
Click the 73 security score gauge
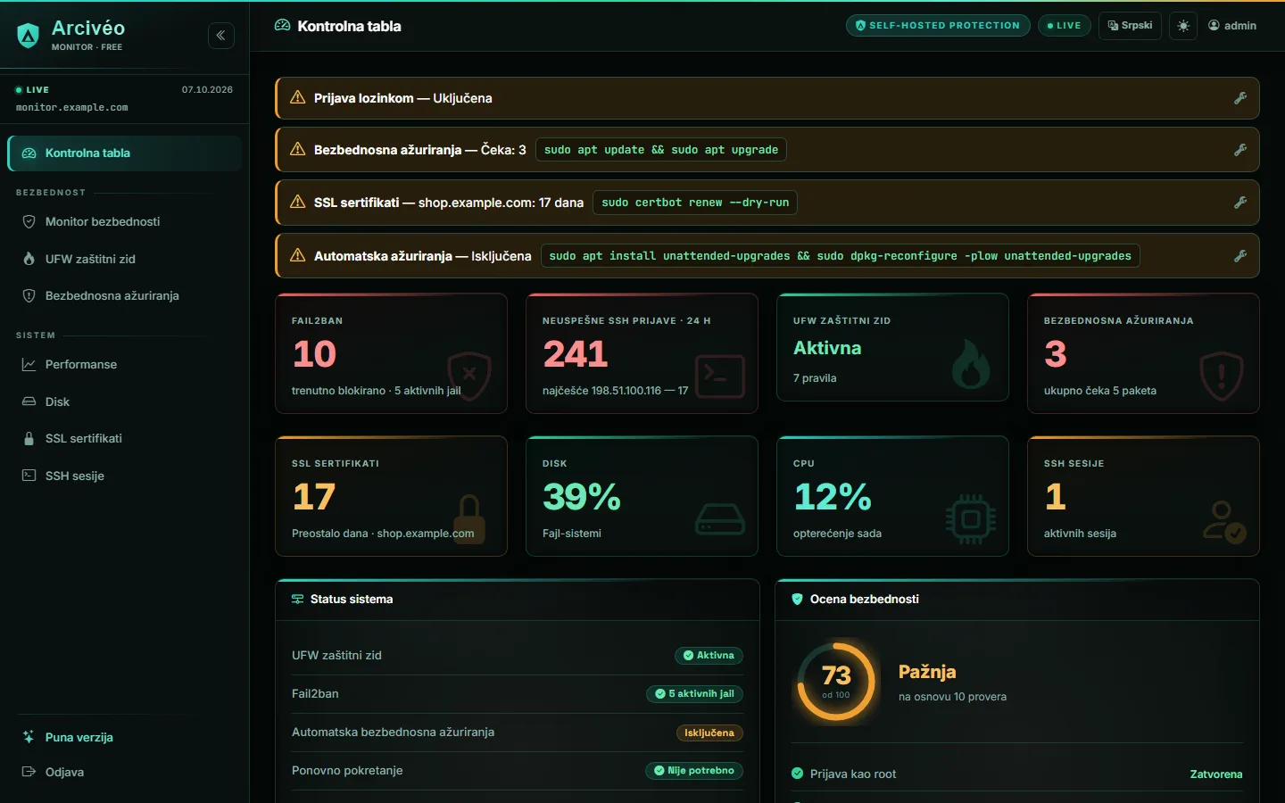point(836,681)
